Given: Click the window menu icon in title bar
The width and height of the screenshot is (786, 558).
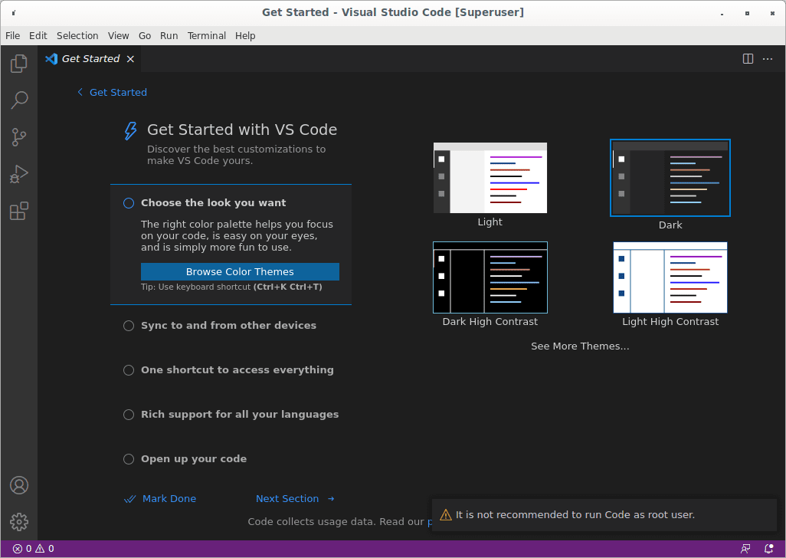Looking at the screenshot, I should tap(14, 12).
